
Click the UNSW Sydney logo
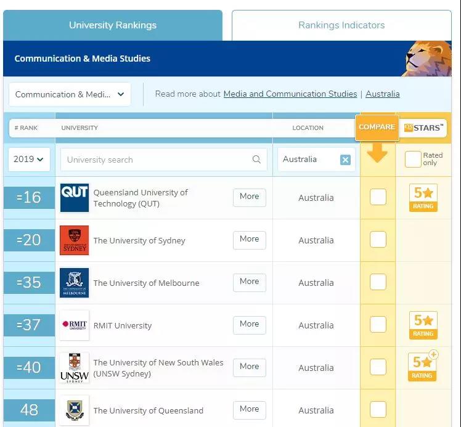point(74,368)
